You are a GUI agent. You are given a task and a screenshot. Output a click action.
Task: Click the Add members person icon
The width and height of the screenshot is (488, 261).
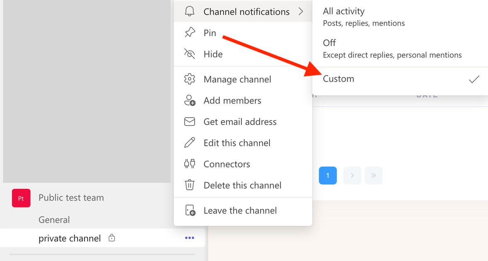pyautogui.click(x=189, y=100)
